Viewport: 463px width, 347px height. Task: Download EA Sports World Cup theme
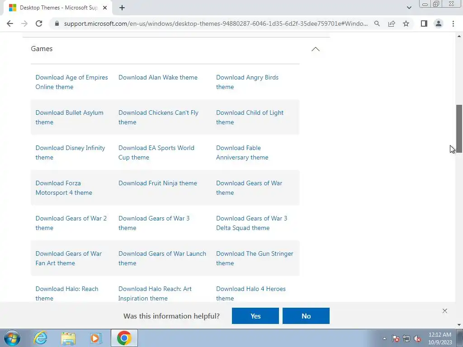coord(156,153)
